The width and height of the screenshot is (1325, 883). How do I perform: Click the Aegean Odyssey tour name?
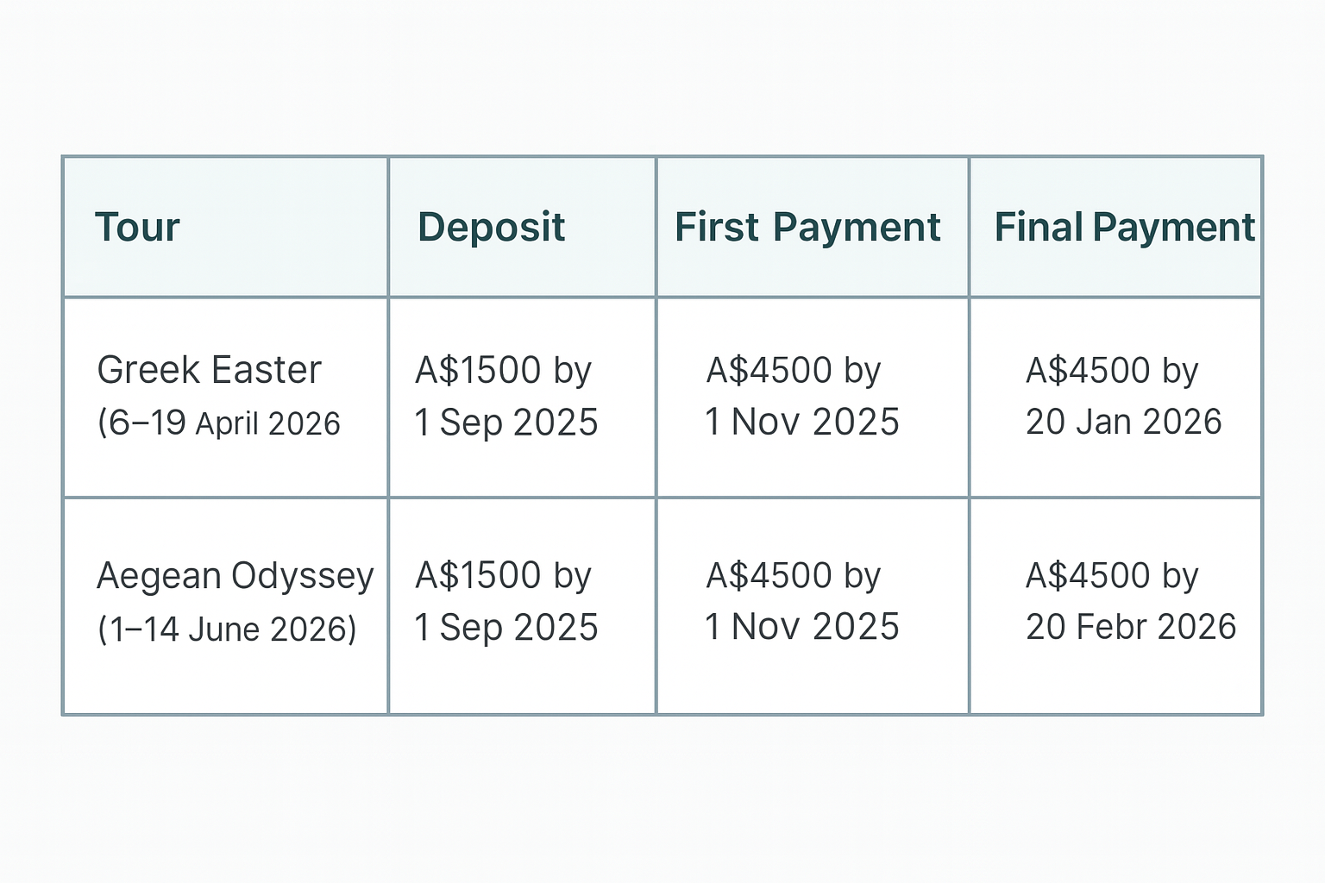pos(235,575)
